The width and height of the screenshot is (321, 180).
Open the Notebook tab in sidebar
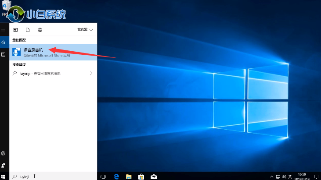coord(4,54)
